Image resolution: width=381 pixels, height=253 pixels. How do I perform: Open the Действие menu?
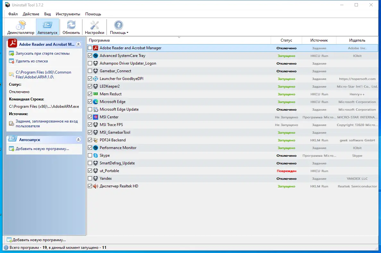click(x=31, y=14)
